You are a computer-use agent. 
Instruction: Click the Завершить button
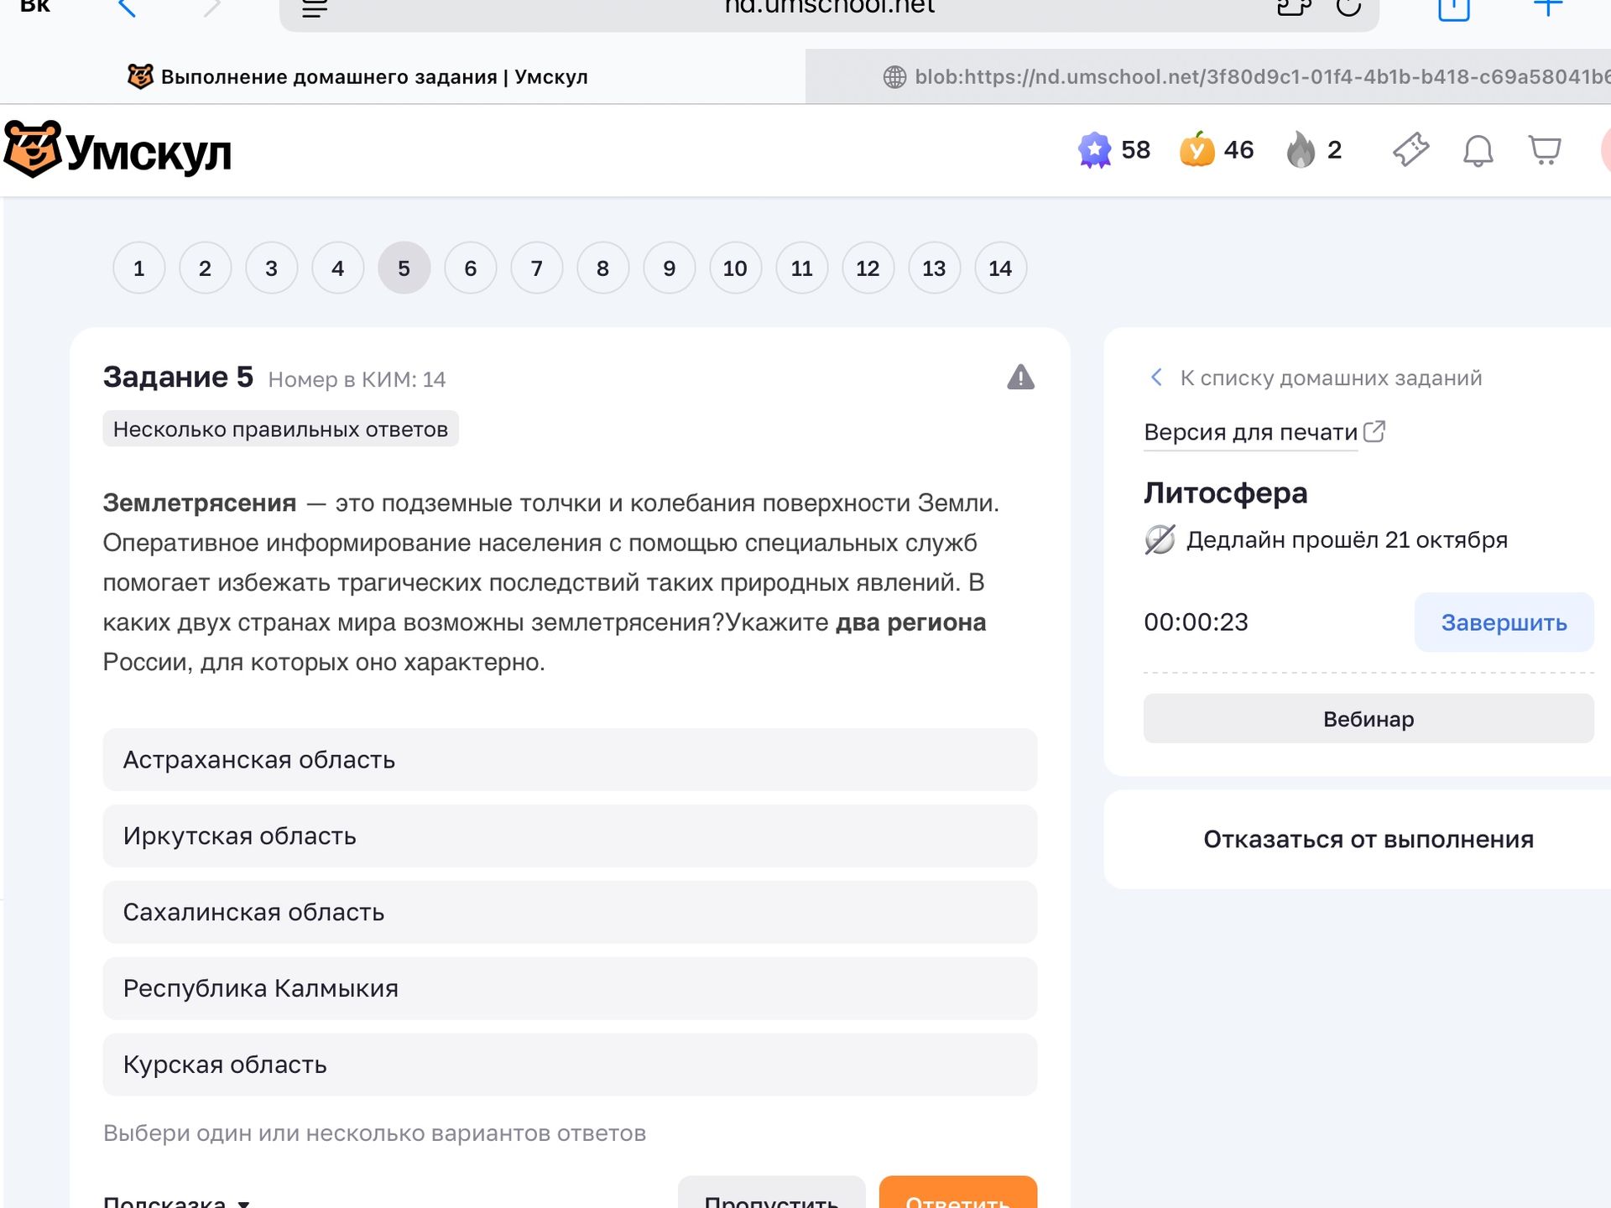point(1504,622)
